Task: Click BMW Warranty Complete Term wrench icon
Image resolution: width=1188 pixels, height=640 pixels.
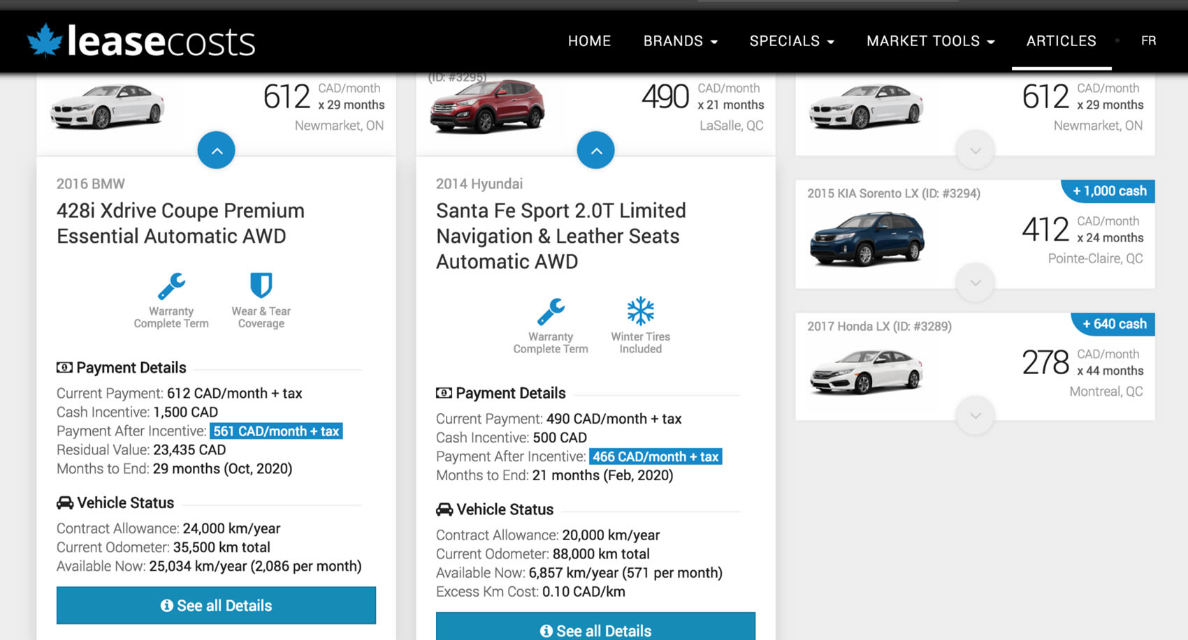Action: (171, 286)
